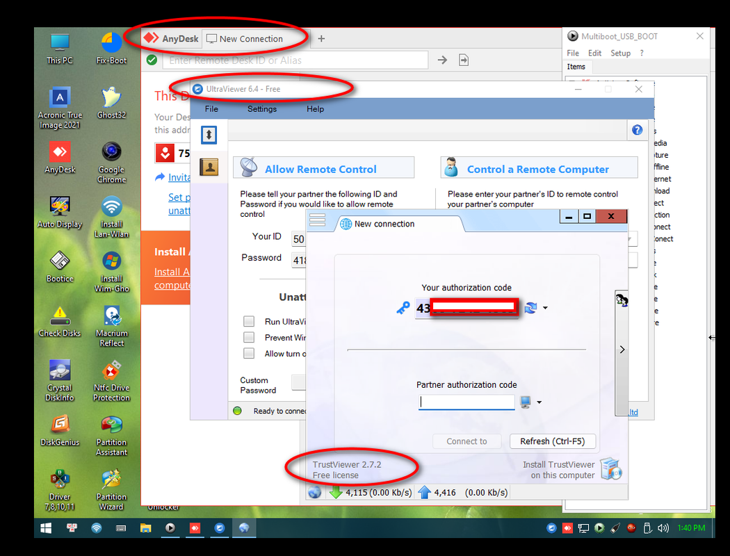730x556 pixels.
Task: Open Multiboot_USB_BOOT Edit menu
Action: tap(594, 53)
